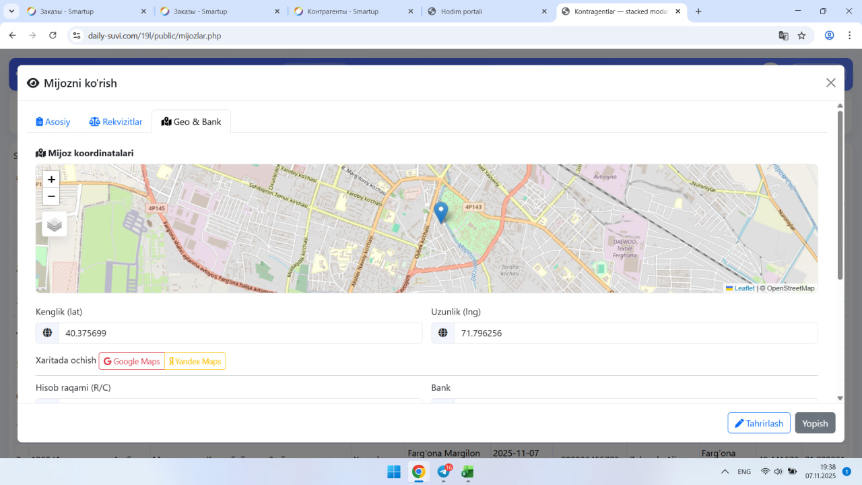Open location in Google Maps
862x485 pixels.
132,361
